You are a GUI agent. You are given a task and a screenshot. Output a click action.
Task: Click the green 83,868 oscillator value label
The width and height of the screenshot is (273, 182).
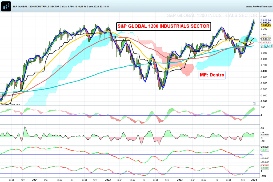click(x=265, y=168)
